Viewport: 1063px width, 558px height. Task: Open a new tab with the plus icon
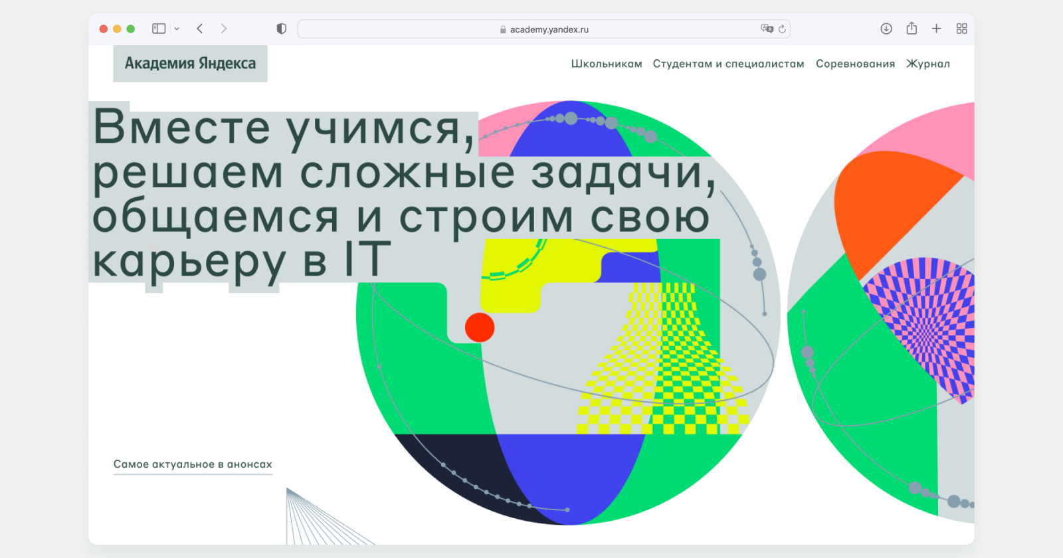pyautogui.click(x=936, y=29)
